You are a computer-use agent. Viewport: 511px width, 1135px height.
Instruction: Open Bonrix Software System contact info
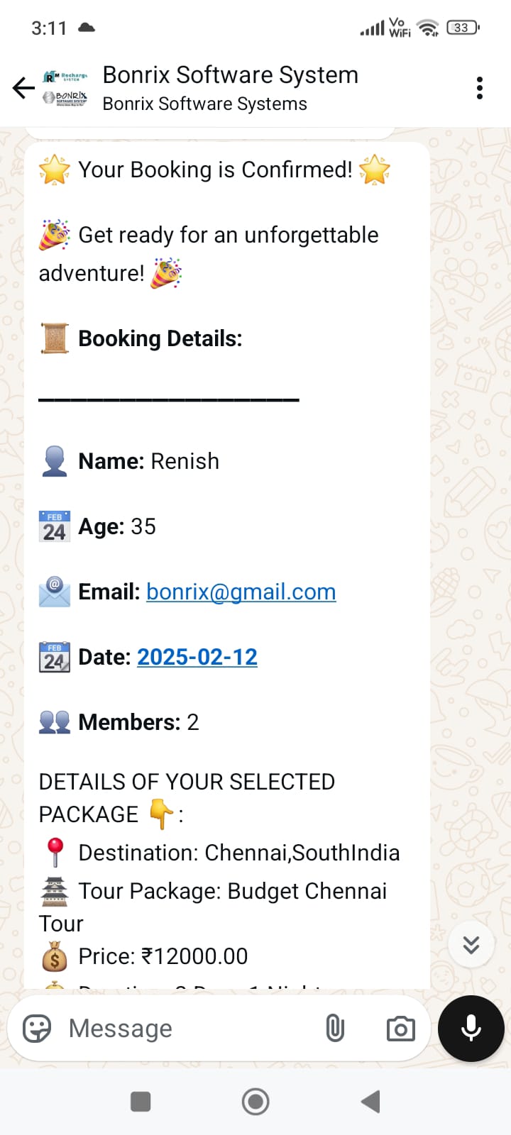(x=230, y=75)
